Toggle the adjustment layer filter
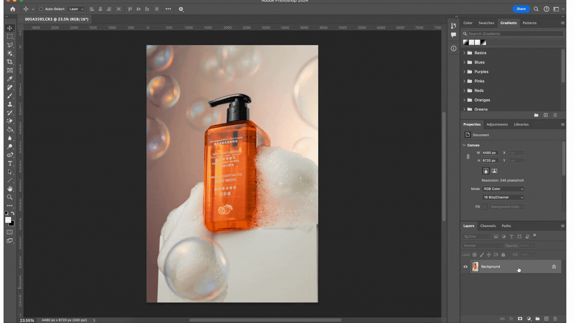The width and height of the screenshot is (575, 323). (504, 237)
